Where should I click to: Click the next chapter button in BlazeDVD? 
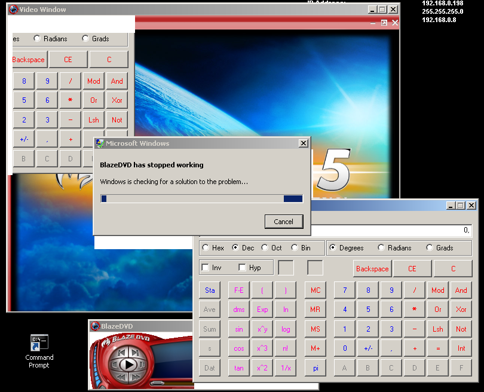pyautogui.click(x=136, y=353)
